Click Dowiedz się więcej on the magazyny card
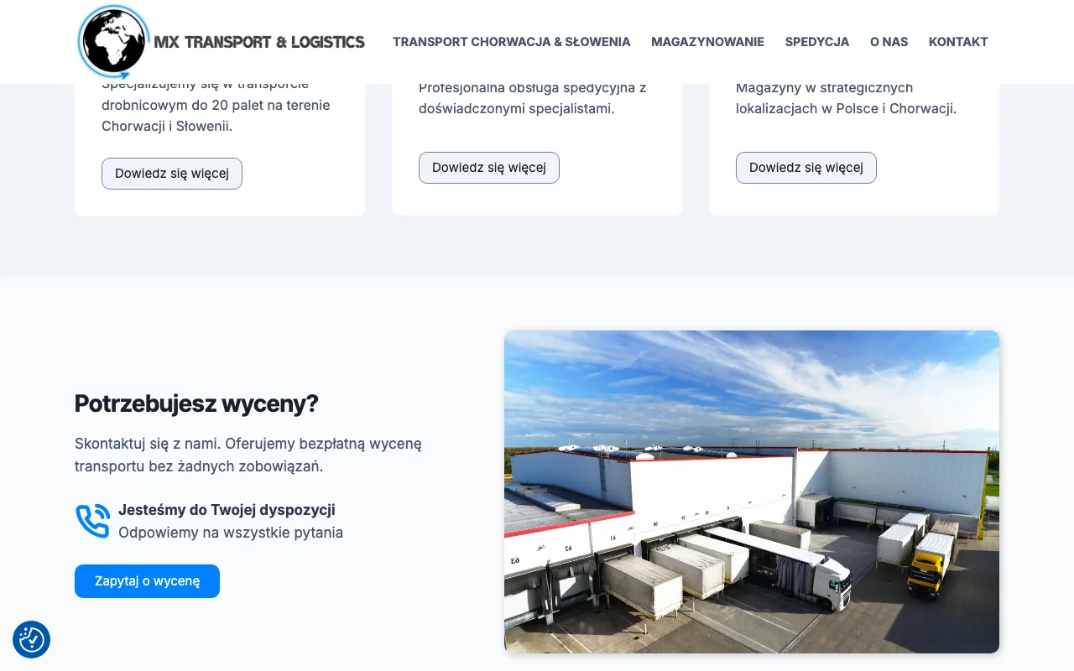1074x671 pixels. pyautogui.click(x=805, y=167)
